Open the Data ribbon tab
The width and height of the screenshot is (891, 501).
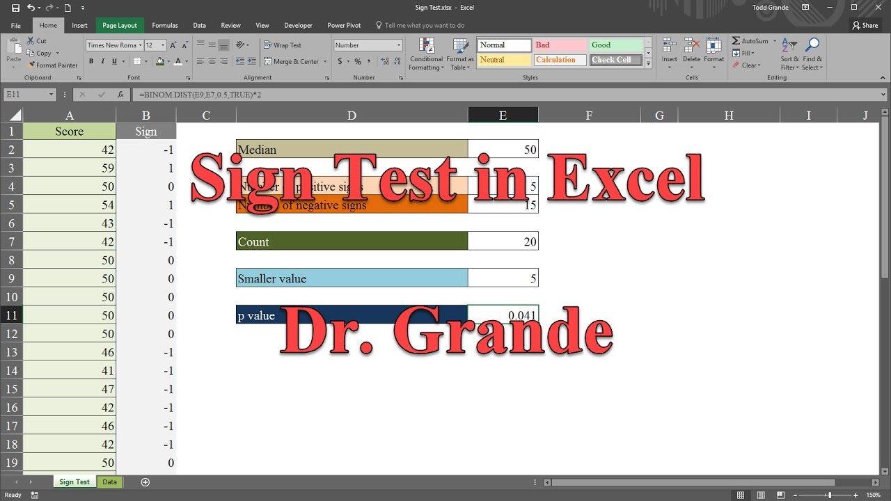tap(199, 25)
